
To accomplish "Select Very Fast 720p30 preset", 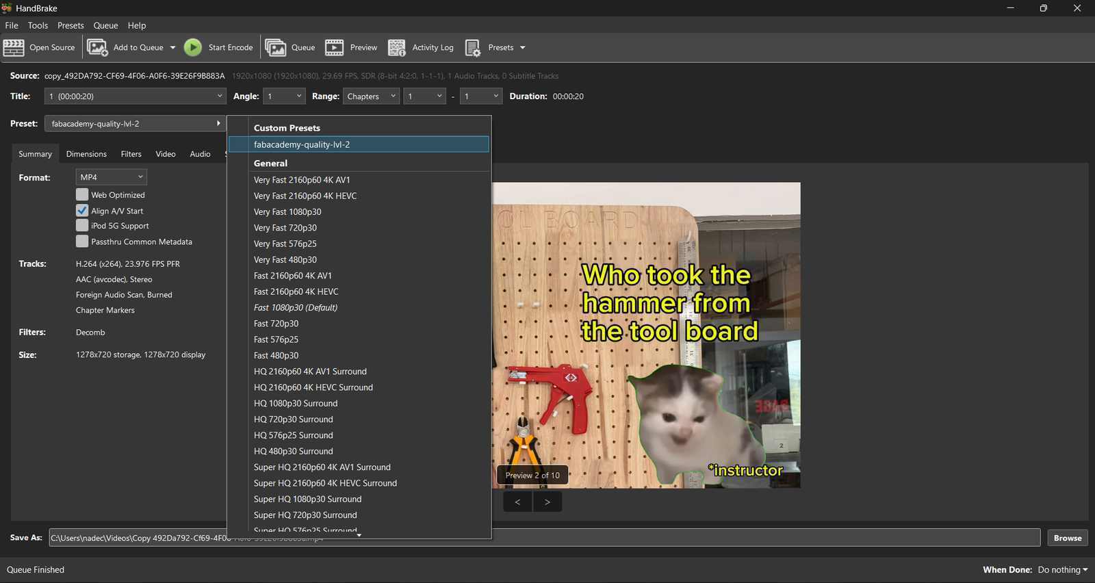I will pyautogui.click(x=359, y=228).
